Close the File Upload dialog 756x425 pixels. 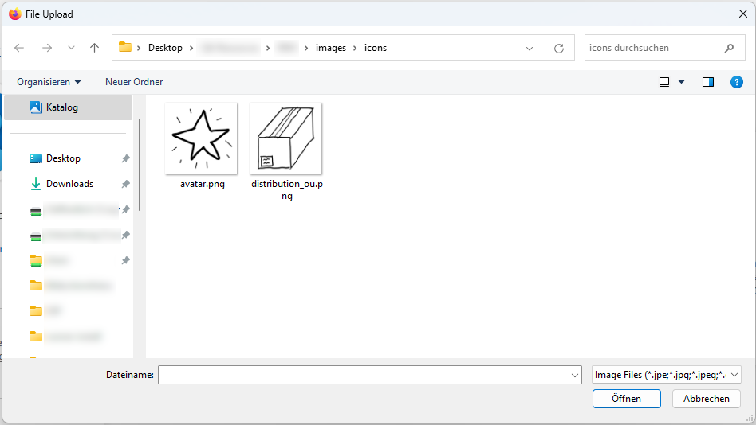click(x=743, y=14)
